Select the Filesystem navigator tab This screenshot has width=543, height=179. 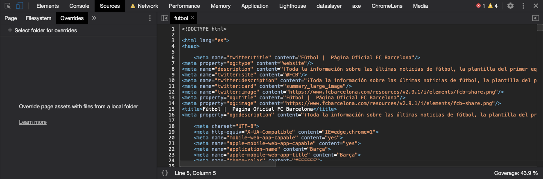[38, 18]
